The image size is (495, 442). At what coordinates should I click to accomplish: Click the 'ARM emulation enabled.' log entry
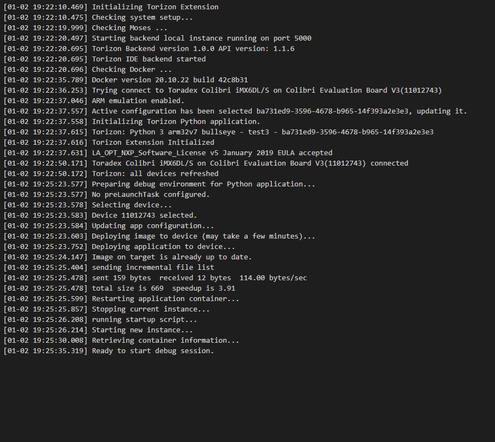pos(94,101)
